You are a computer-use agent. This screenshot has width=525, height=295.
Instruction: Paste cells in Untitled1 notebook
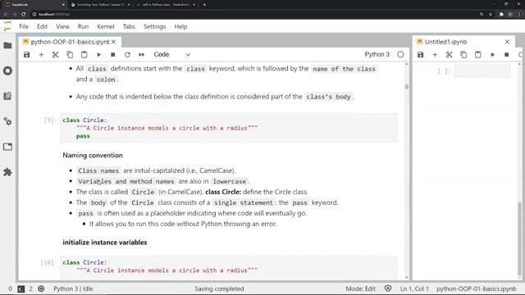click(x=477, y=55)
